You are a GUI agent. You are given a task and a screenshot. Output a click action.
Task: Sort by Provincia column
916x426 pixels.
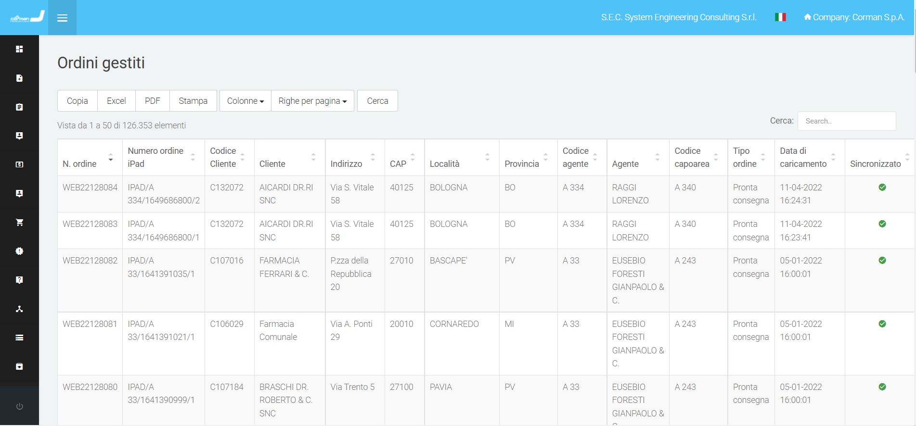[x=529, y=158]
